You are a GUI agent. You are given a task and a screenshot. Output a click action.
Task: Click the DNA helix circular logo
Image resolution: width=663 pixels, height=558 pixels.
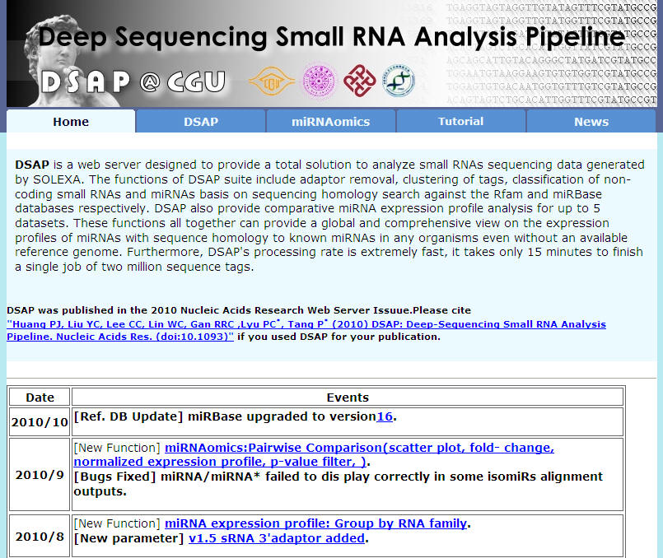coord(399,81)
